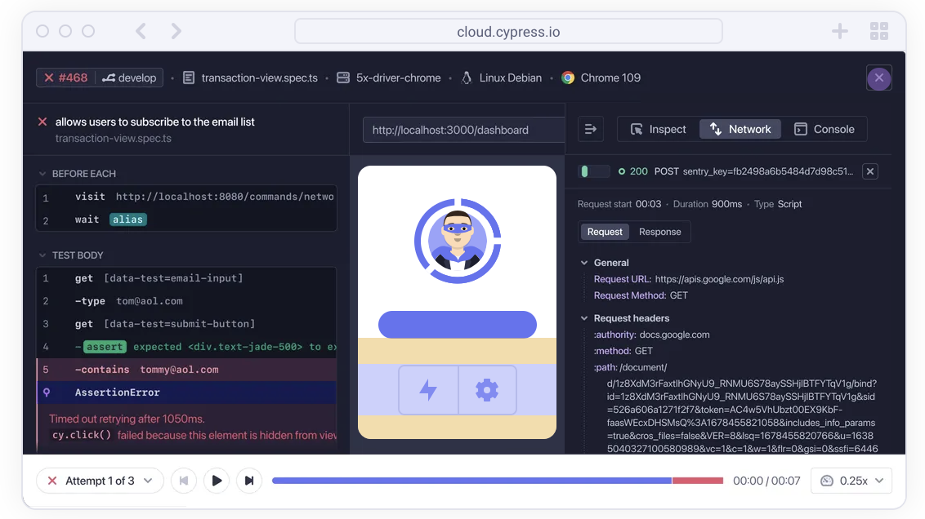This screenshot has width=925, height=519.
Task: Select the get [data-test=submit-button] command
Action: [186, 324]
